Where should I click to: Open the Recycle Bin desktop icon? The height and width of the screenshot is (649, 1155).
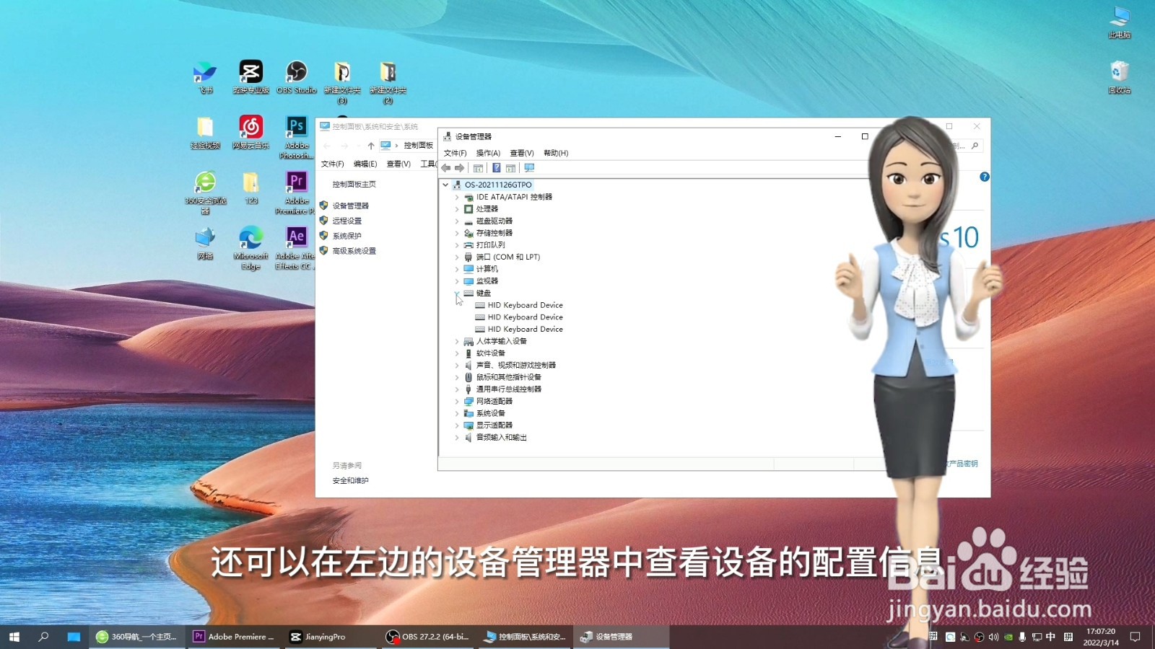pos(1120,77)
